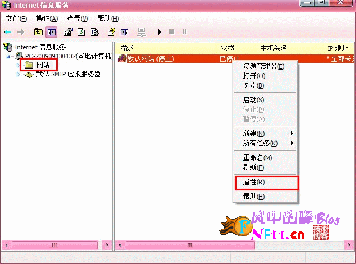Viewport: 356px width, 264px height.
Task: Go up one level toolbar icon
Action: [38, 32]
